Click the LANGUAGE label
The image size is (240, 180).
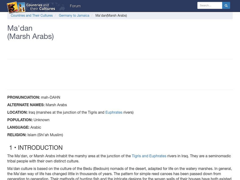(18, 127)
